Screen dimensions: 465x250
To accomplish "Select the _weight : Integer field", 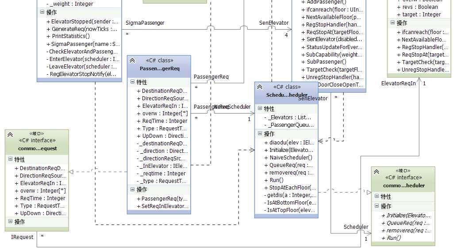I will pyautogui.click(x=70, y=4).
